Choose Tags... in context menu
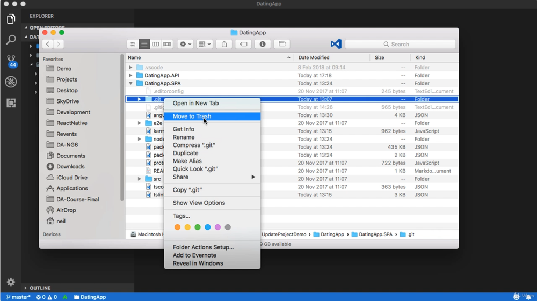 212,216
